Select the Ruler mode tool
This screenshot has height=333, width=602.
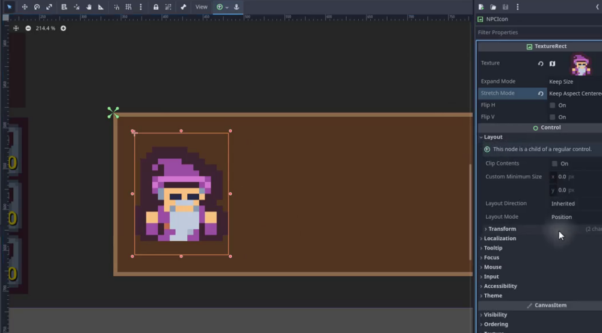(101, 7)
